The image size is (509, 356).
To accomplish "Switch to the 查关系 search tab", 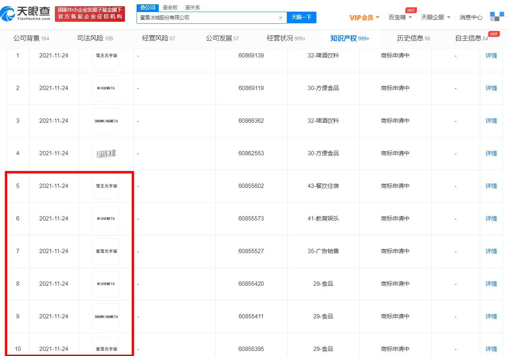I will click(192, 7).
